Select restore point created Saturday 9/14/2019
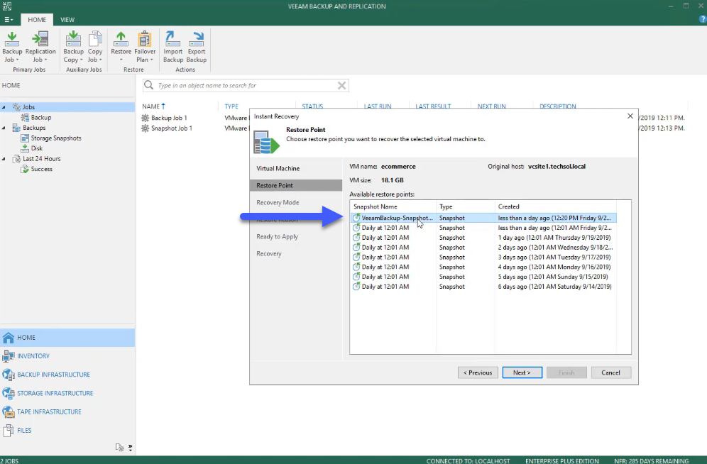The width and height of the screenshot is (707, 464). pyautogui.click(x=483, y=287)
